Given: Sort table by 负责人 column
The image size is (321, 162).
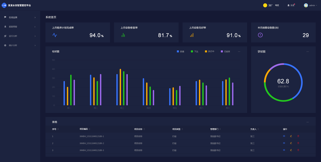Looking at the screenshot, I should click(x=258, y=129).
